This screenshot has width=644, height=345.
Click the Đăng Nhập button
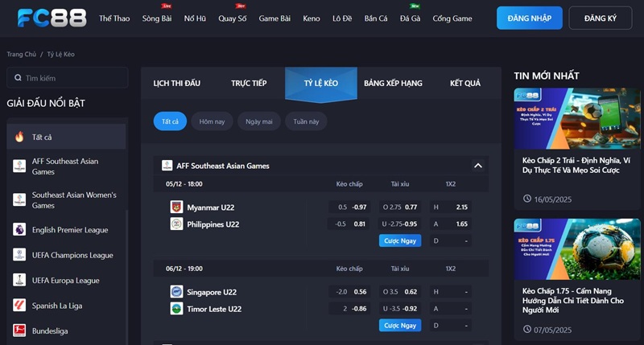pos(529,18)
